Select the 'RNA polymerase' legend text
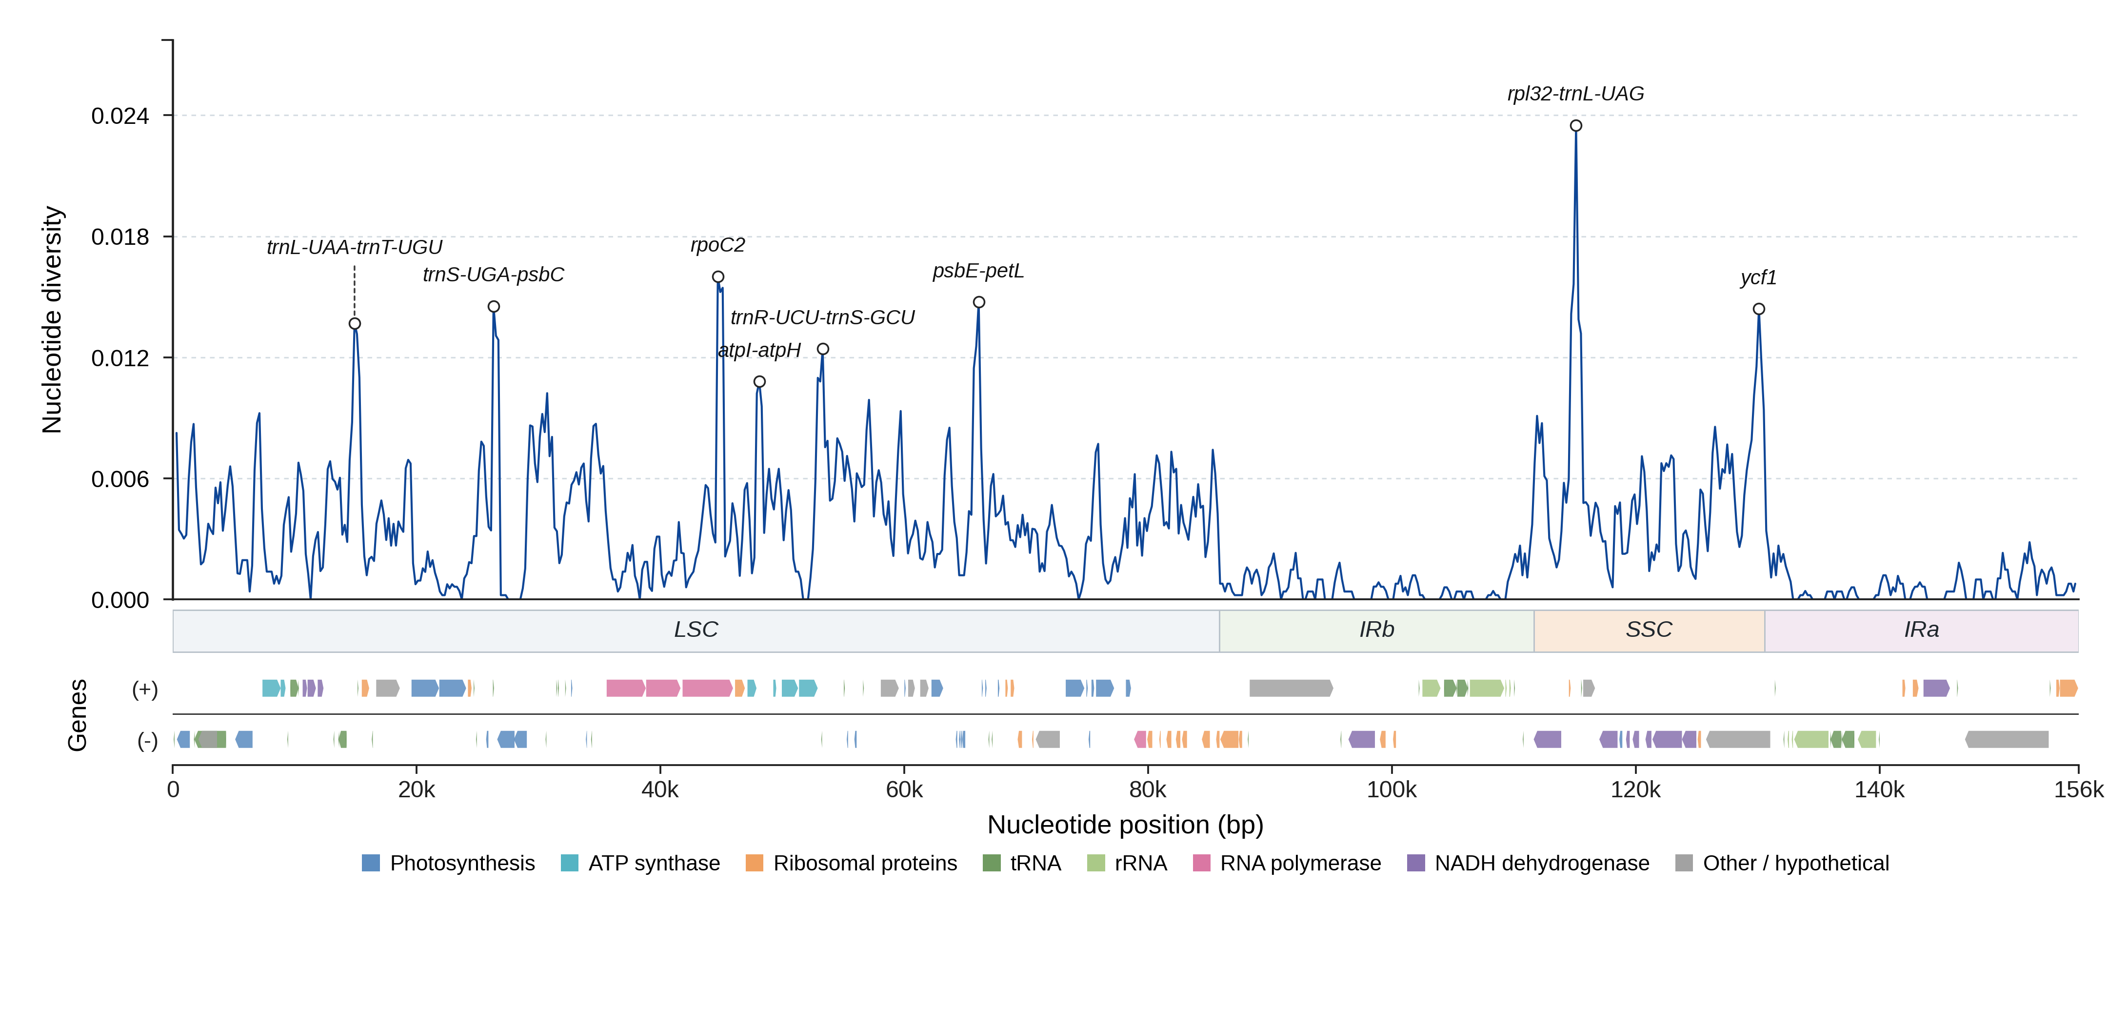 (x=1300, y=863)
